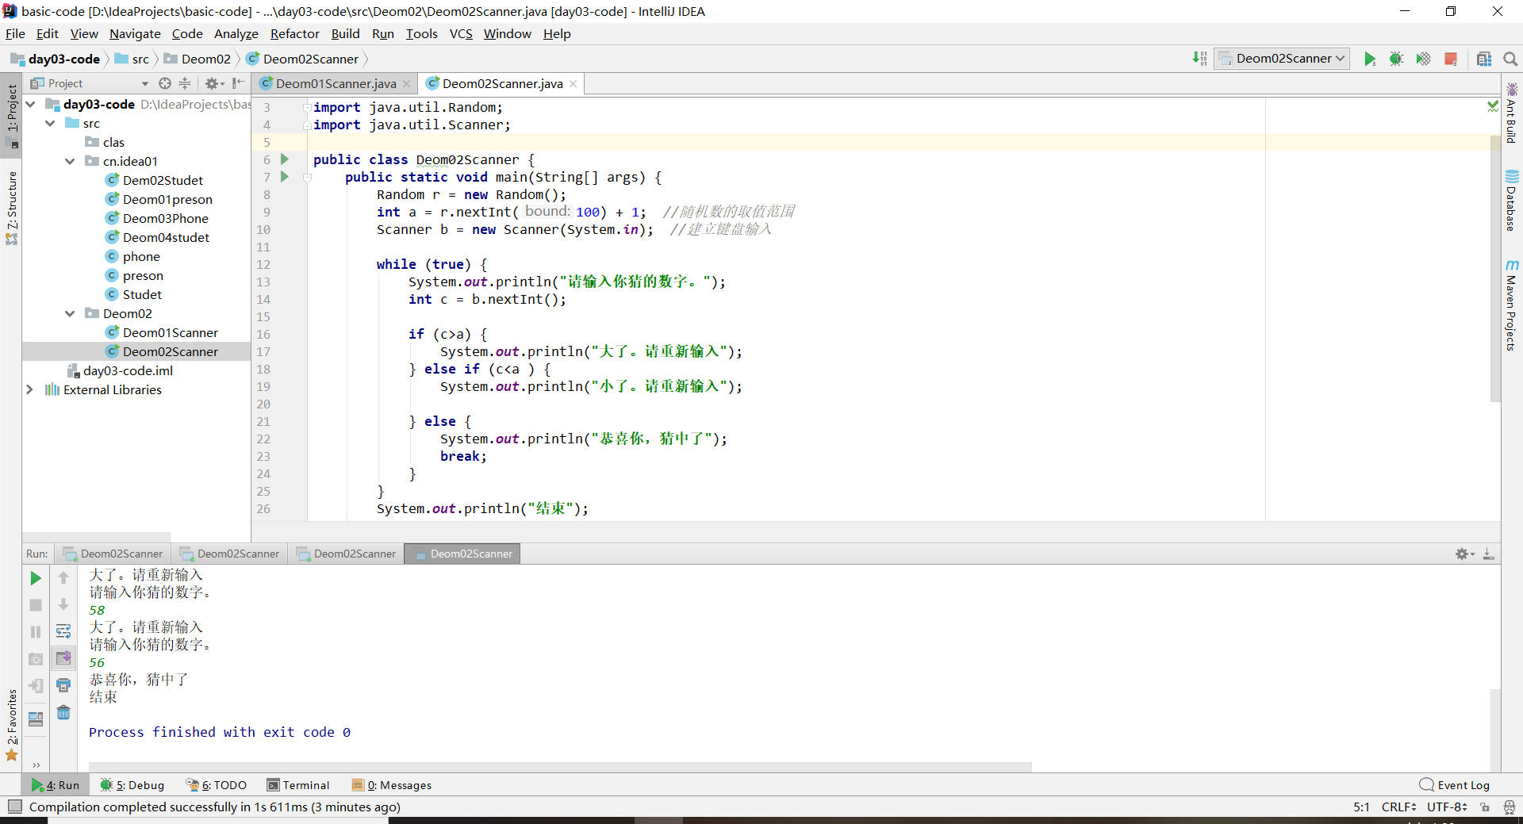The height and width of the screenshot is (824, 1523).
Task: Open the 5: Debug tool window
Action: pos(132,785)
